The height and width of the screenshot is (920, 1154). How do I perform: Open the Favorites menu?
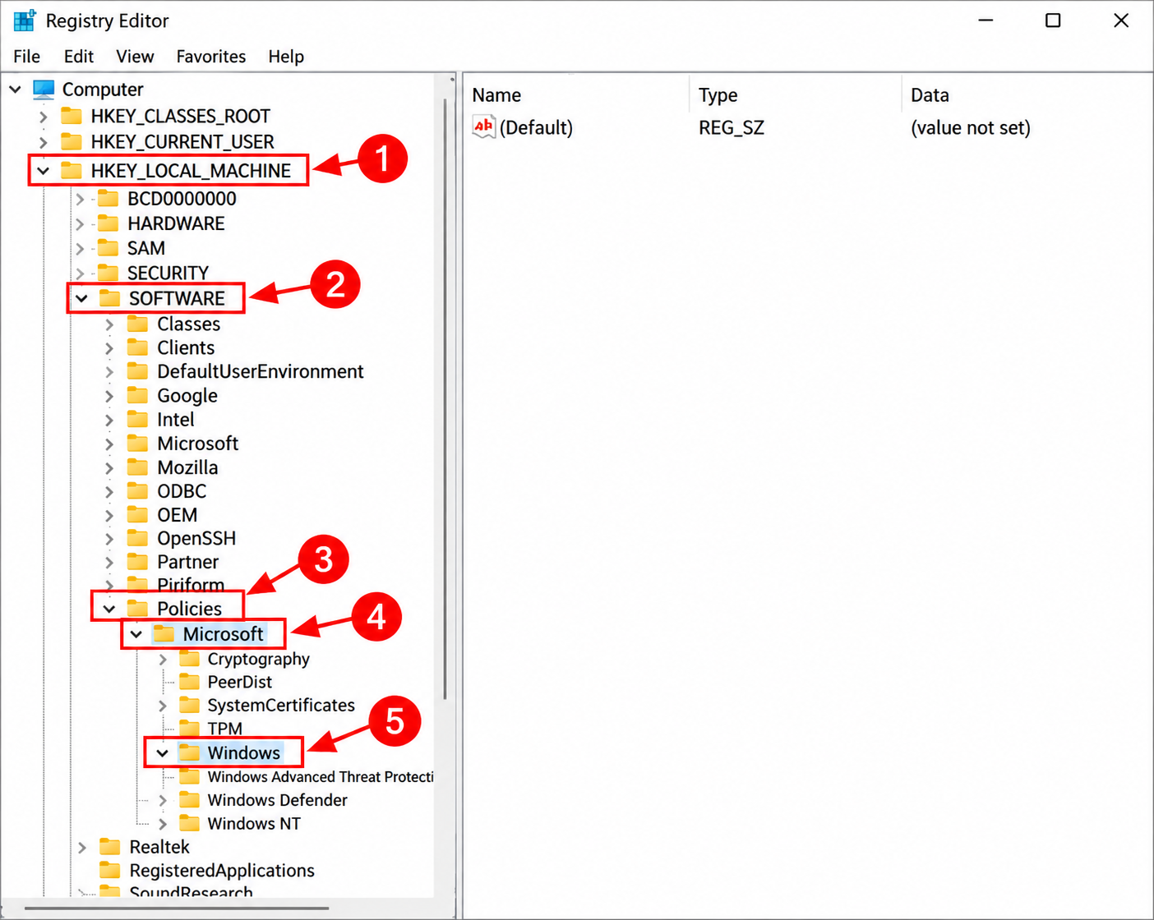click(210, 57)
